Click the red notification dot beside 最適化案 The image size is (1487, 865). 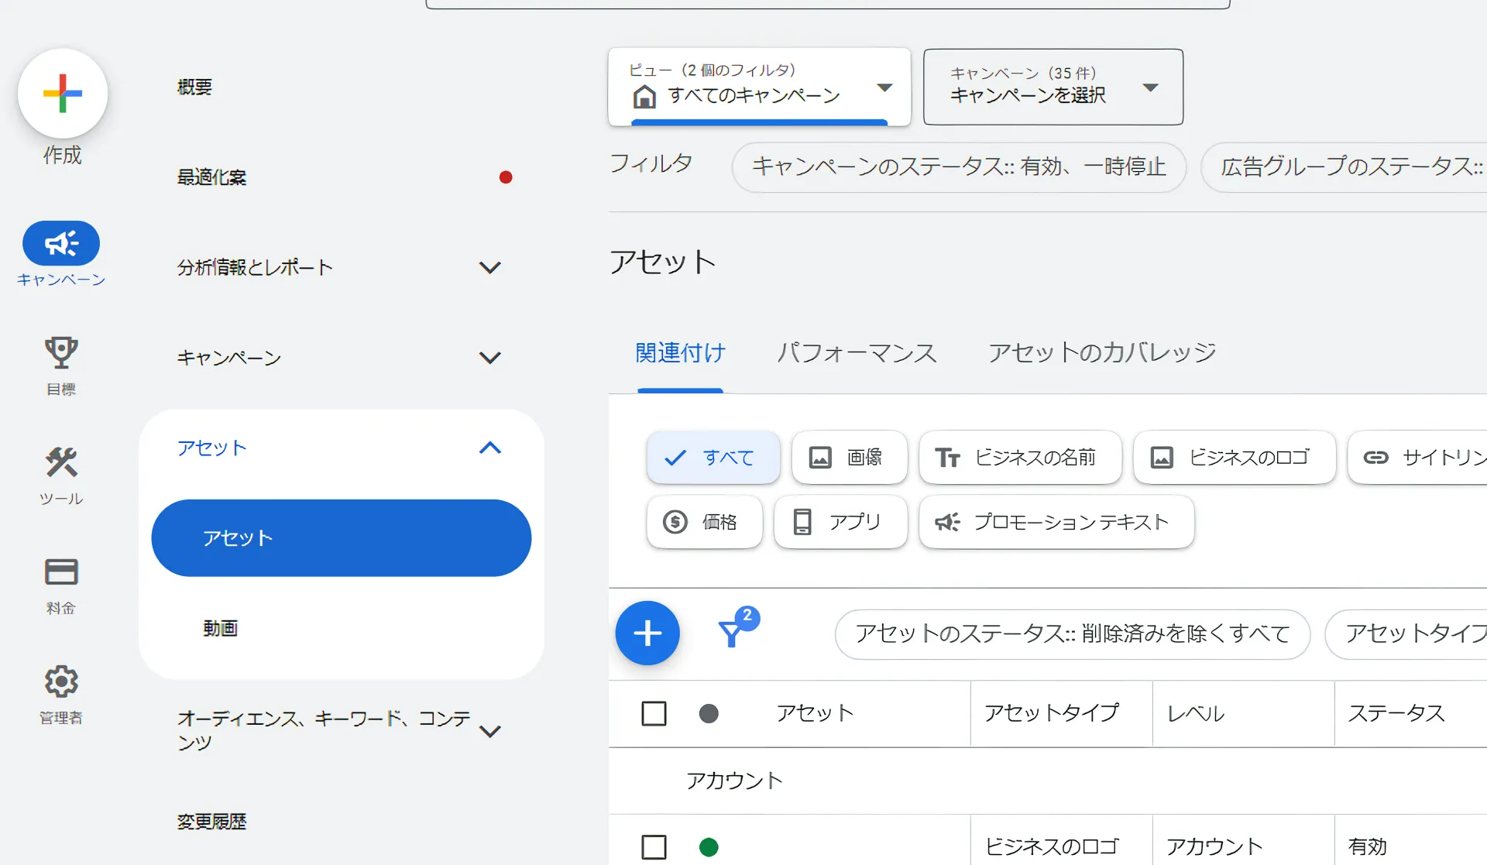506,177
